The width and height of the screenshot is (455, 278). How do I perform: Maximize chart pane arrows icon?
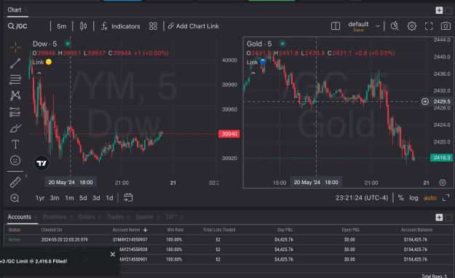[446, 198]
